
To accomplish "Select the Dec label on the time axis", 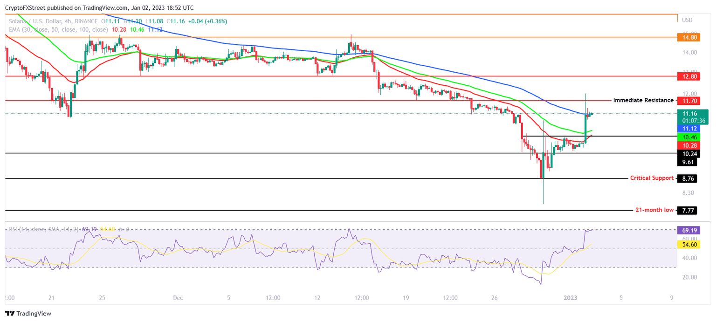I will click(178, 298).
